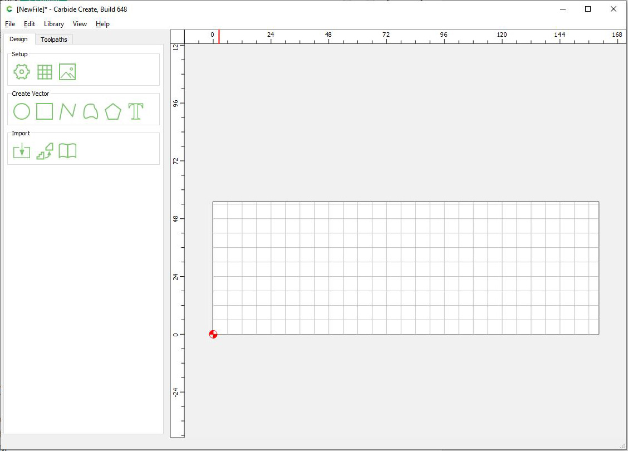Open the Library menu

point(54,24)
